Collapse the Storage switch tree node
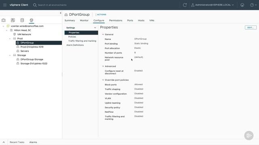The height and width of the screenshot is (145, 259). coord(10,55)
